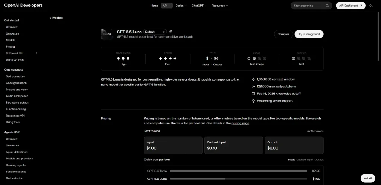Select Cached input comparison tab
381x185 pixels.
click(304, 160)
